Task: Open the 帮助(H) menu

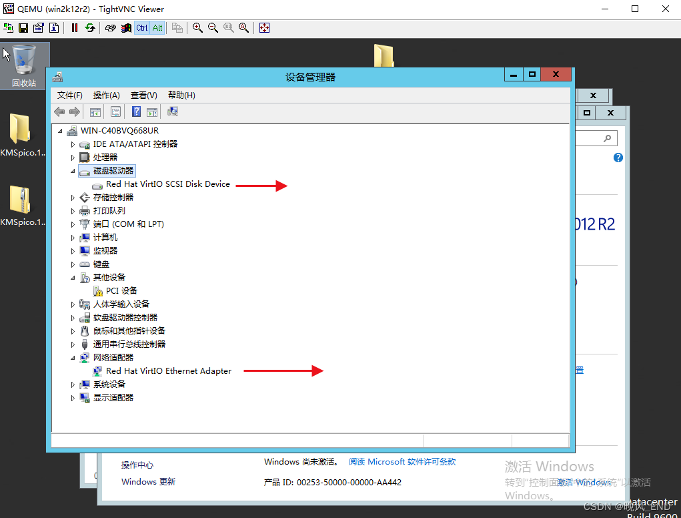Action: [x=181, y=95]
